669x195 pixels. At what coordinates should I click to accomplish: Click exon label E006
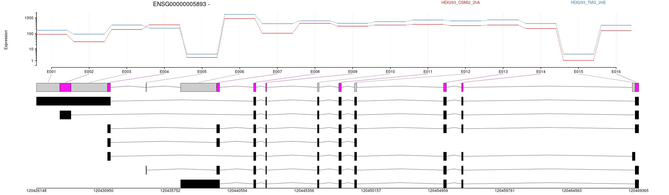[x=239, y=72]
